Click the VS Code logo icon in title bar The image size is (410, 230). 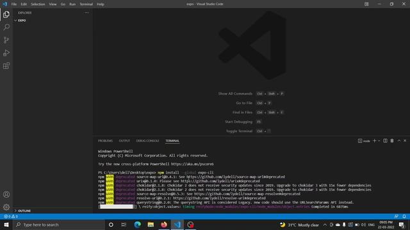[x=5, y=4]
